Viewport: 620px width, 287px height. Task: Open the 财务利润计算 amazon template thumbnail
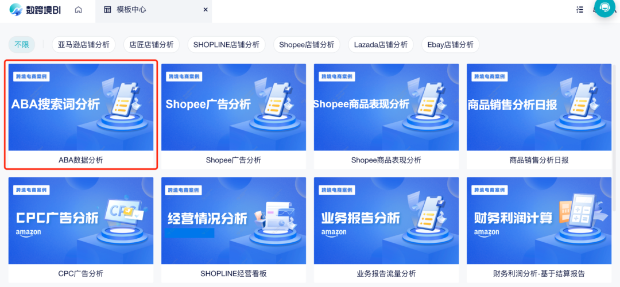click(x=539, y=220)
